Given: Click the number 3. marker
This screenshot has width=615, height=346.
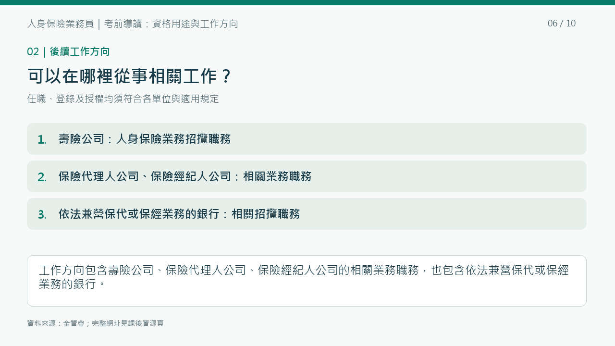Looking at the screenshot, I should (x=42, y=214).
